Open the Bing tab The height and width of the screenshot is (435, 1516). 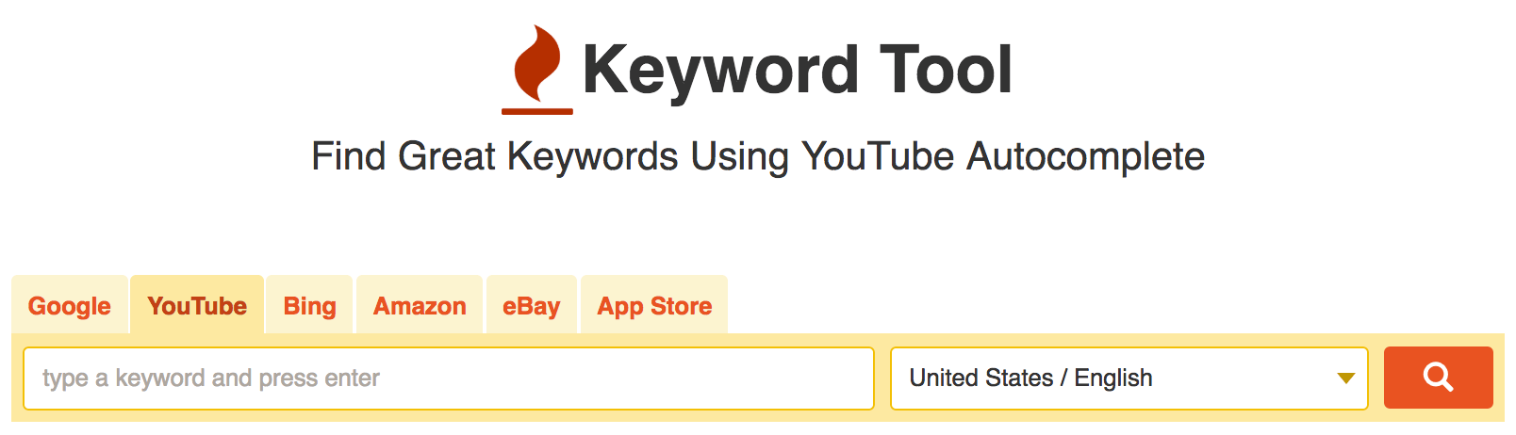tap(309, 305)
